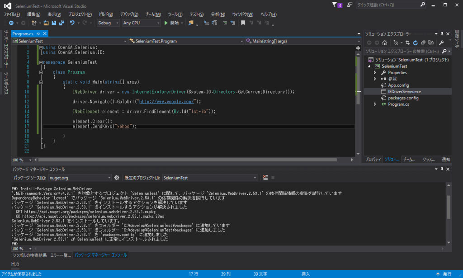
Task: Collapse the namespace SeleniumTest outlining block
Action: (x=41, y=62)
